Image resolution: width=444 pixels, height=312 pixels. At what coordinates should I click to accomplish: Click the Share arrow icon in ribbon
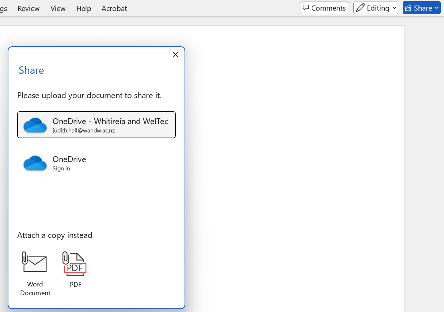click(x=409, y=8)
